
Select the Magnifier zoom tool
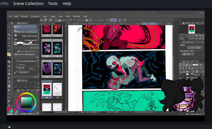coord(9,27)
